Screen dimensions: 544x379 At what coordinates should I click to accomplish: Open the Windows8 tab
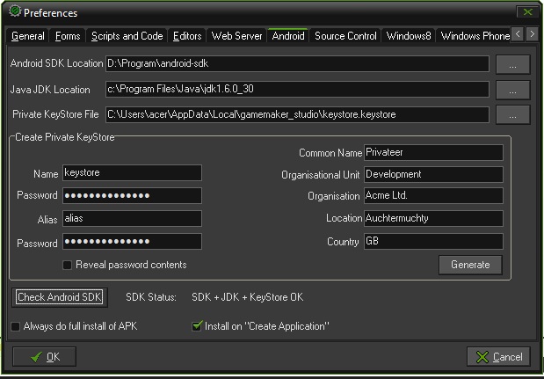click(409, 36)
